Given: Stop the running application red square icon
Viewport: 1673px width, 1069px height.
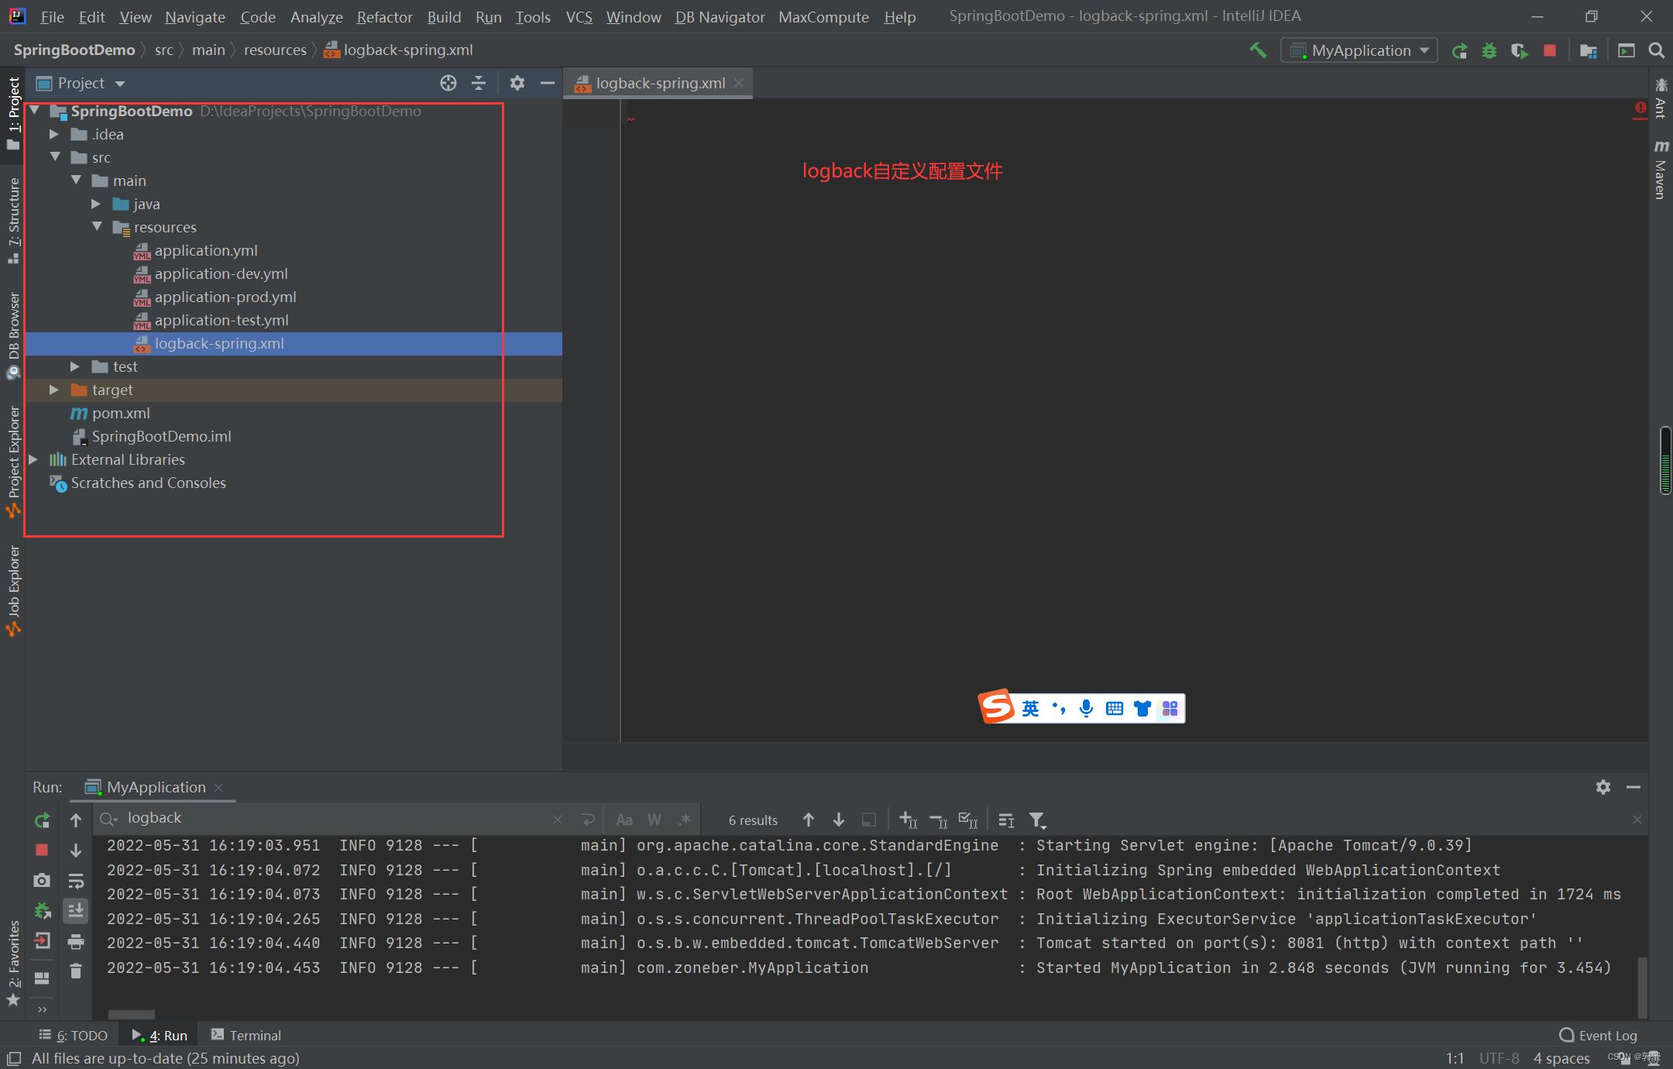Looking at the screenshot, I should coord(1549,50).
